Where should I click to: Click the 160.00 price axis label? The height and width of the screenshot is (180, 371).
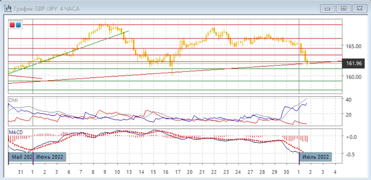click(353, 77)
